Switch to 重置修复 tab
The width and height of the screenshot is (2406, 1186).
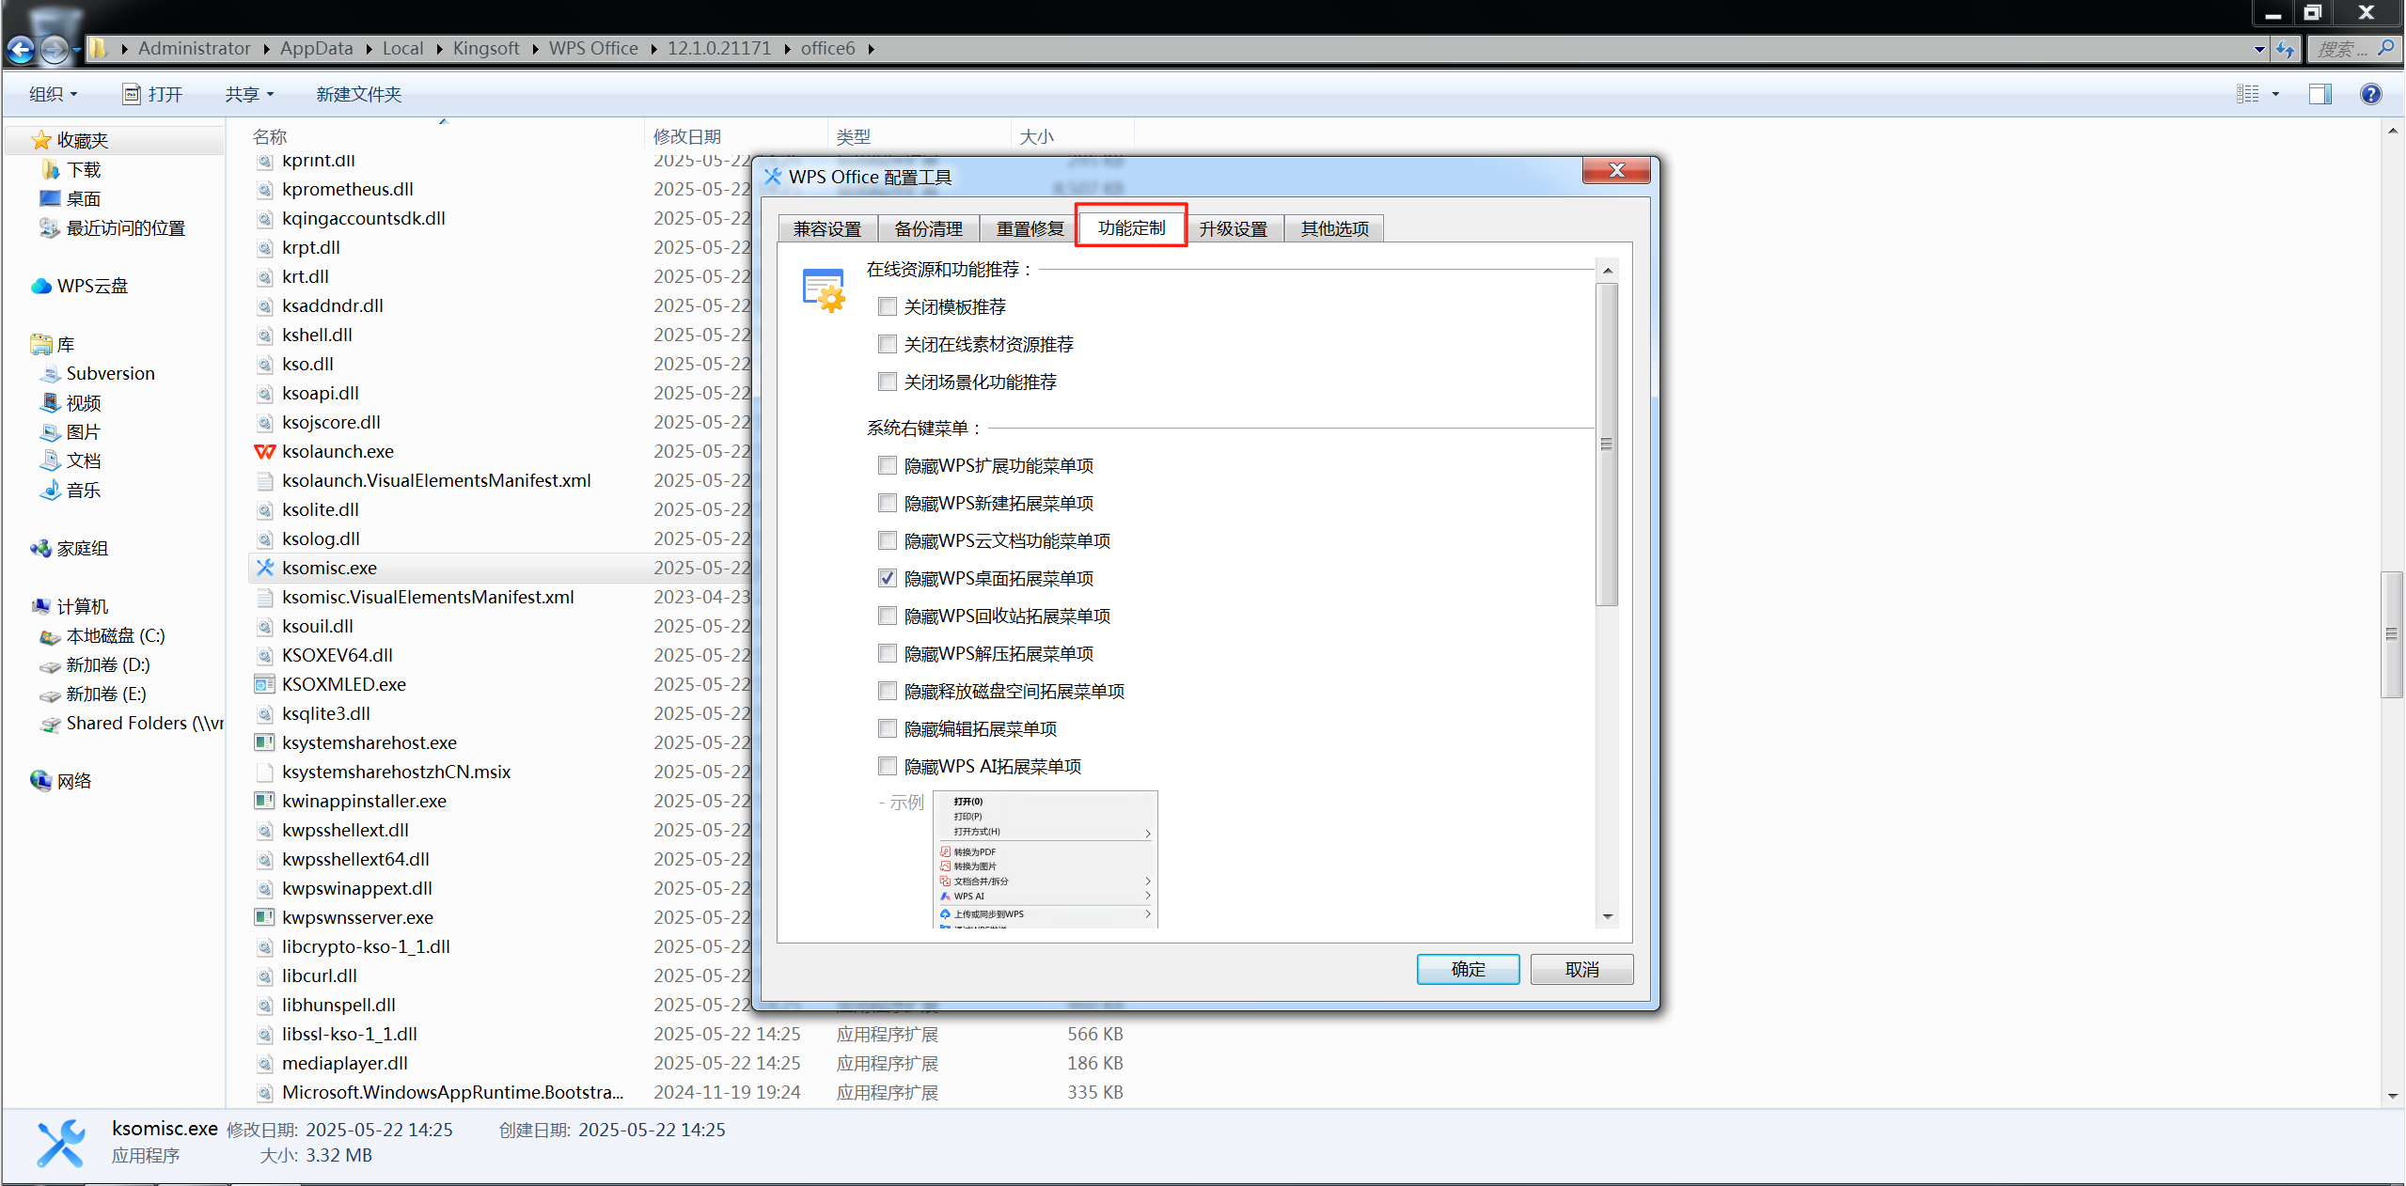[1030, 228]
